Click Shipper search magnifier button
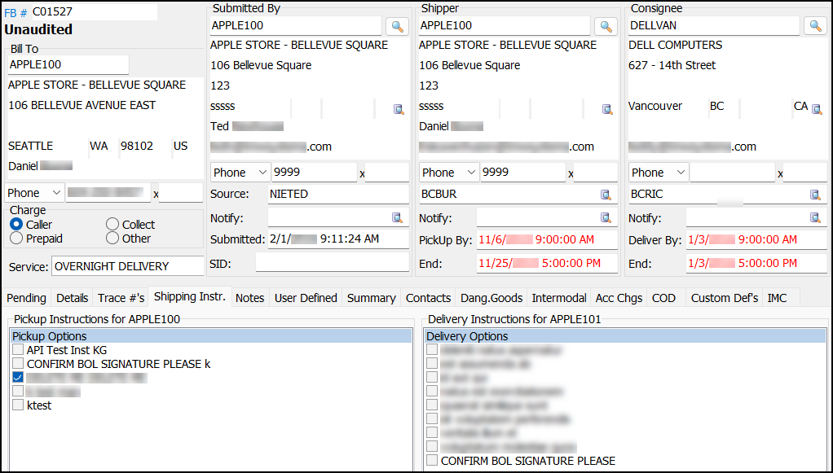Viewport: 833px width, 473px height. [x=606, y=26]
